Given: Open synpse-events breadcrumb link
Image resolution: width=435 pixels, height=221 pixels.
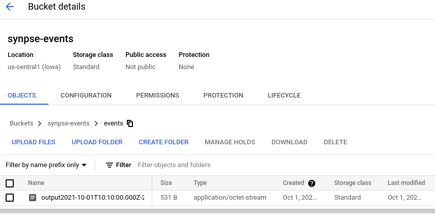Looking at the screenshot, I should point(68,123).
